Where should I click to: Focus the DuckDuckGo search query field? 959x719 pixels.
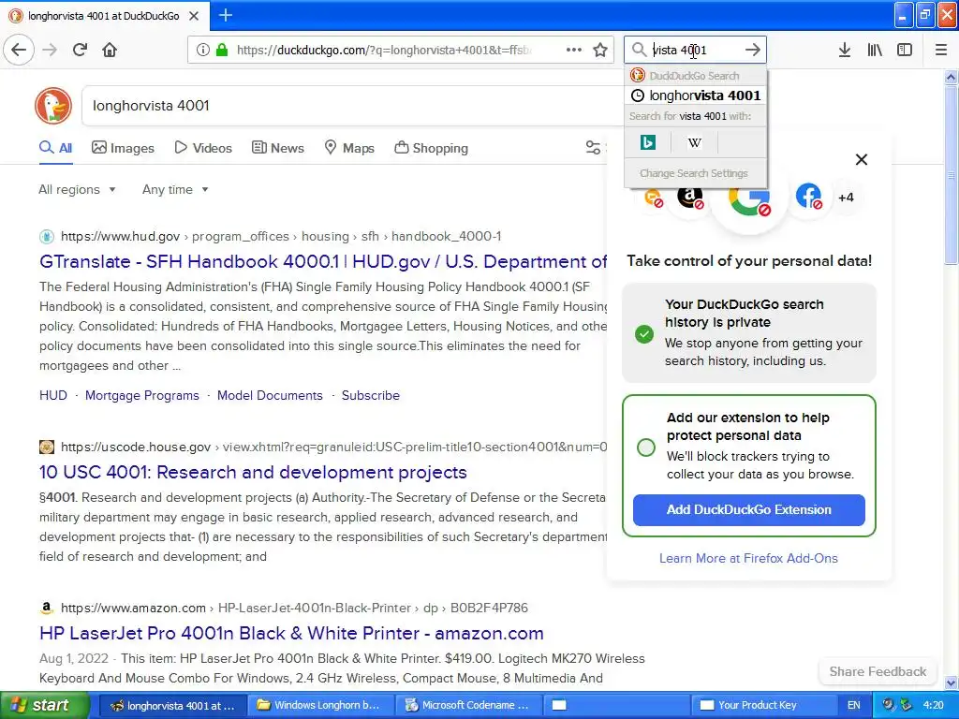[x=352, y=106]
